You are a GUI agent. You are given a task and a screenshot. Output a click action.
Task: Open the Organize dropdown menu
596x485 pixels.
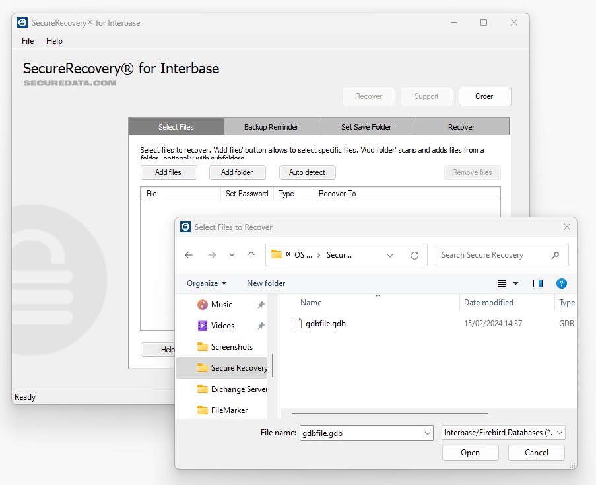tap(207, 283)
